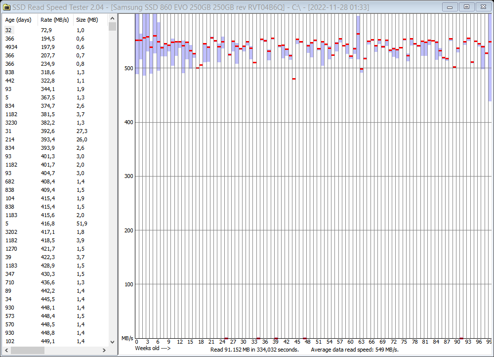Select the row with rate 318,6
The width and height of the screenshot is (494, 357).
[x=55, y=72]
